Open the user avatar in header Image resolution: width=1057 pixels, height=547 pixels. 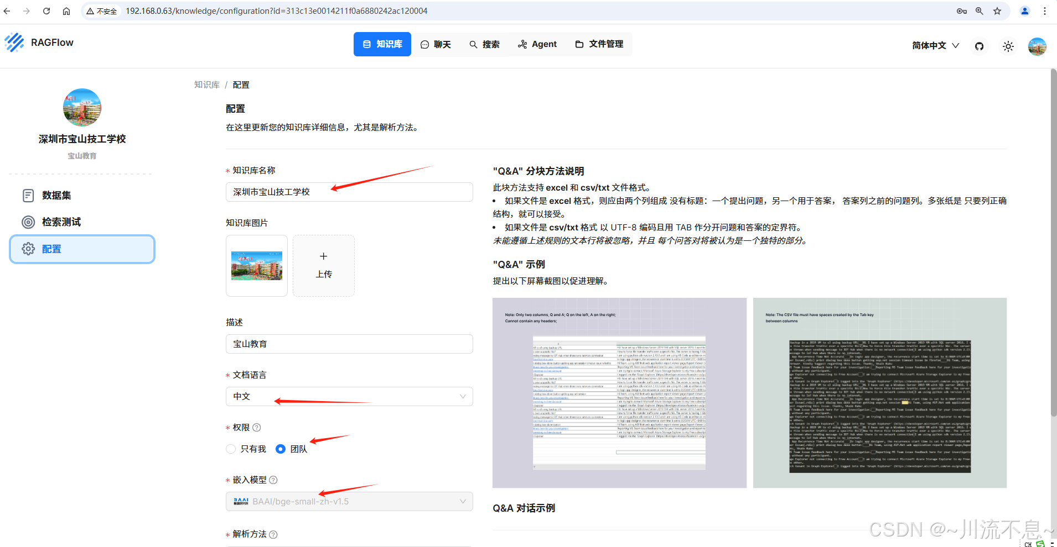(x=1037, y=46)
